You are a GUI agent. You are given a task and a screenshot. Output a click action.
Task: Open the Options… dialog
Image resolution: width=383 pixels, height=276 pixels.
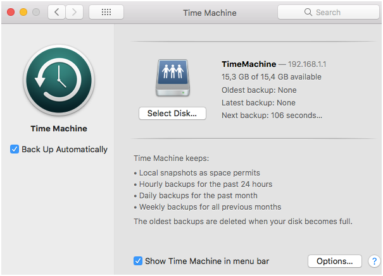click(334, 261)
